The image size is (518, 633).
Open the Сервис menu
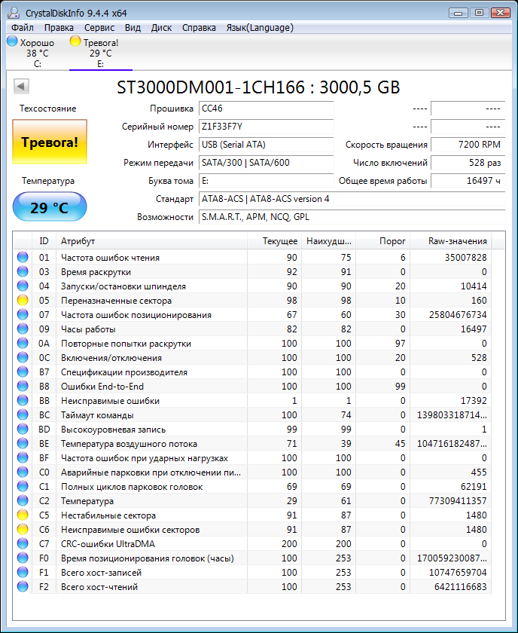pos(99,28)
